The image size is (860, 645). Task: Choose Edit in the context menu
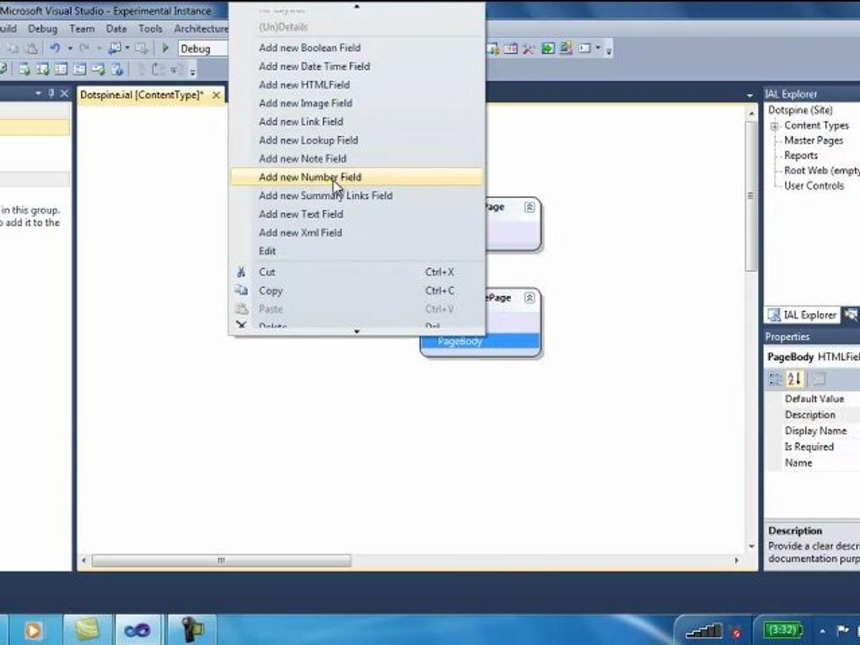357,251
